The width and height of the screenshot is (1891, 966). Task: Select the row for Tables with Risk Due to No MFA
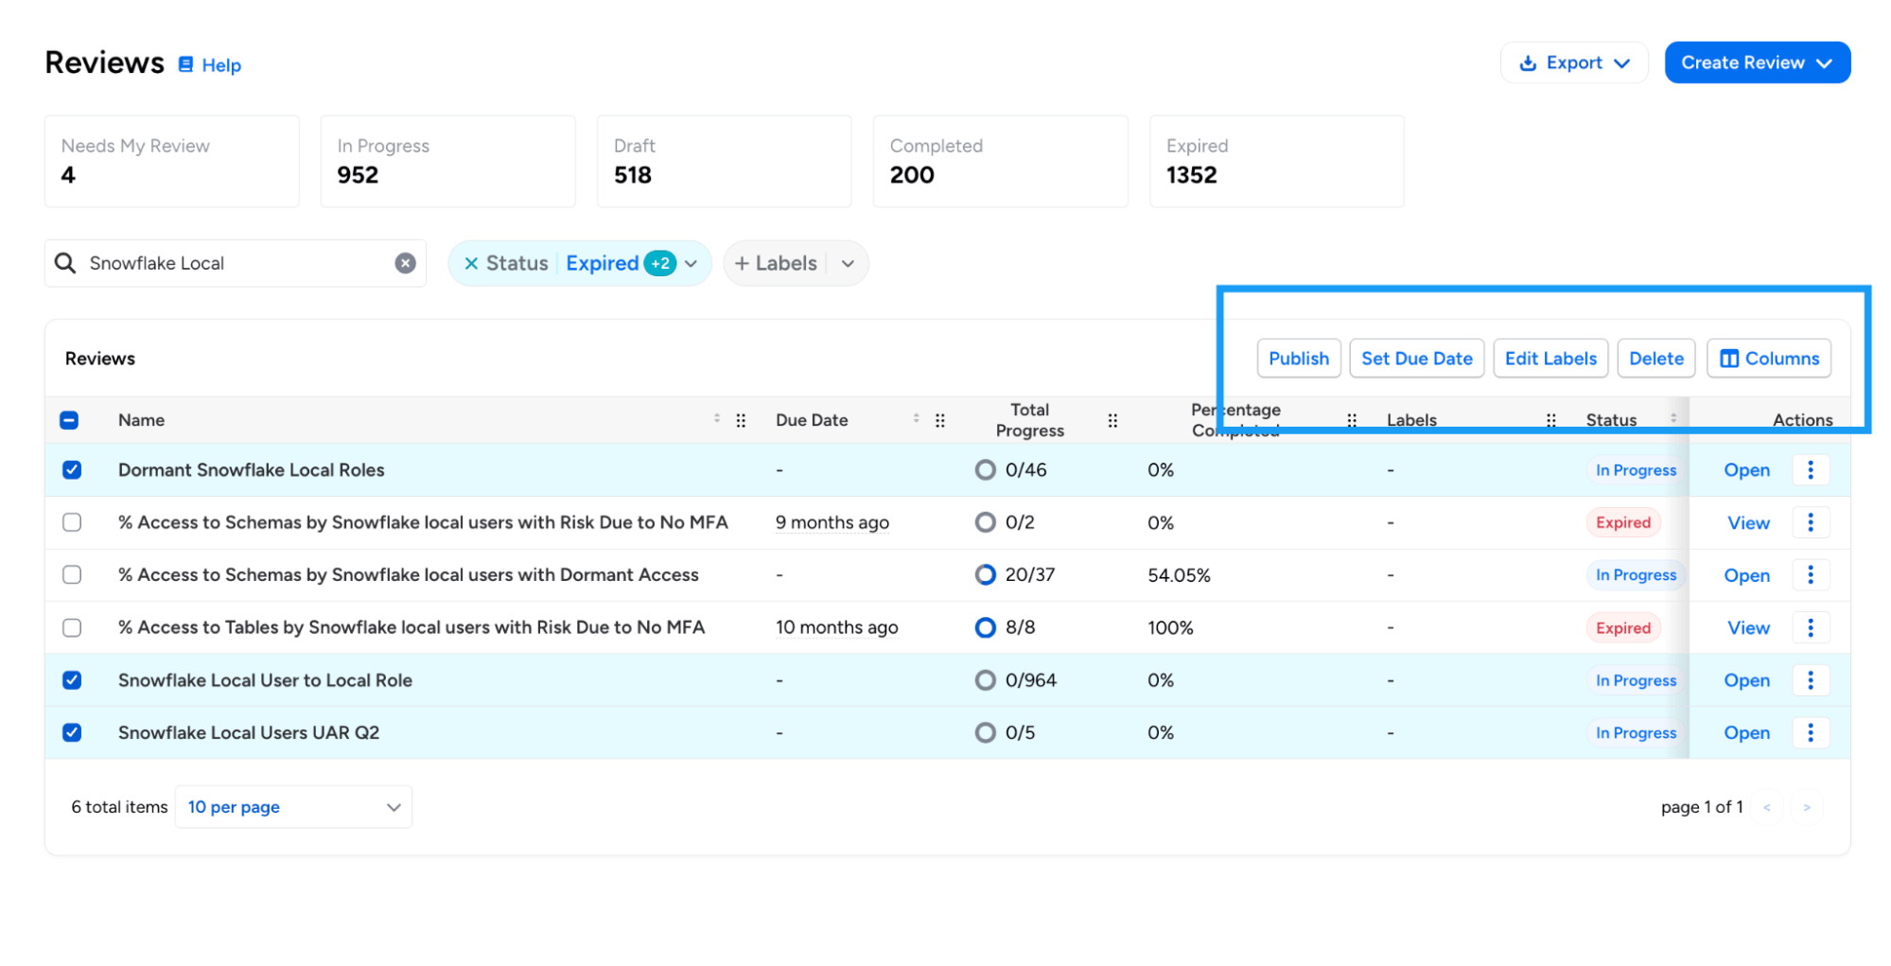pos(72,627)
